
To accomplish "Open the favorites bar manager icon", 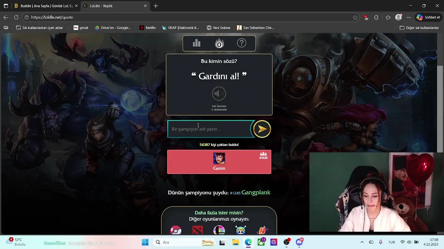I will pos(6,28).
